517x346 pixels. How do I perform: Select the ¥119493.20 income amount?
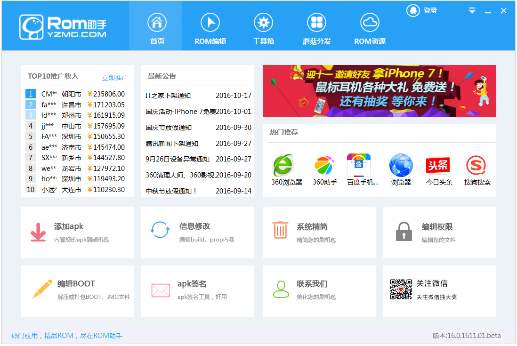point(106,179)
